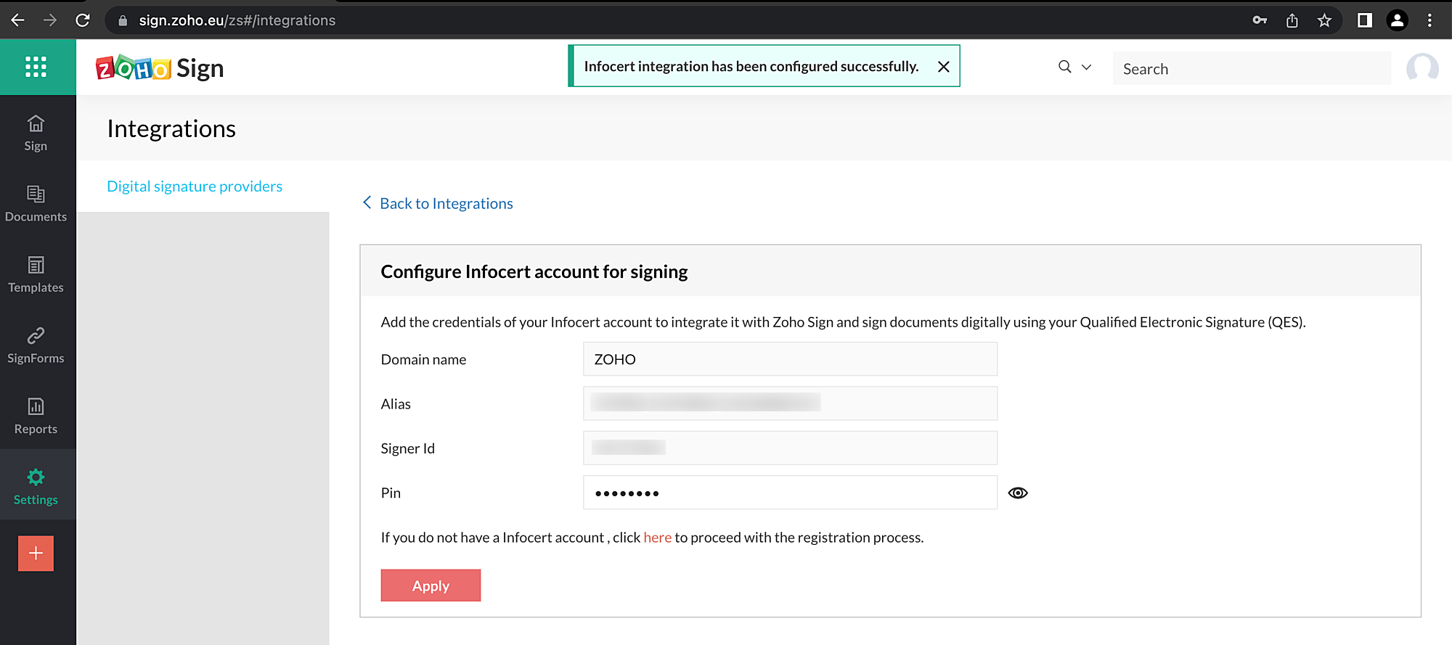Viewport: 1452px width, 645px height.
Task: Click the 'Domain name' label
Action: click(423, 359)
